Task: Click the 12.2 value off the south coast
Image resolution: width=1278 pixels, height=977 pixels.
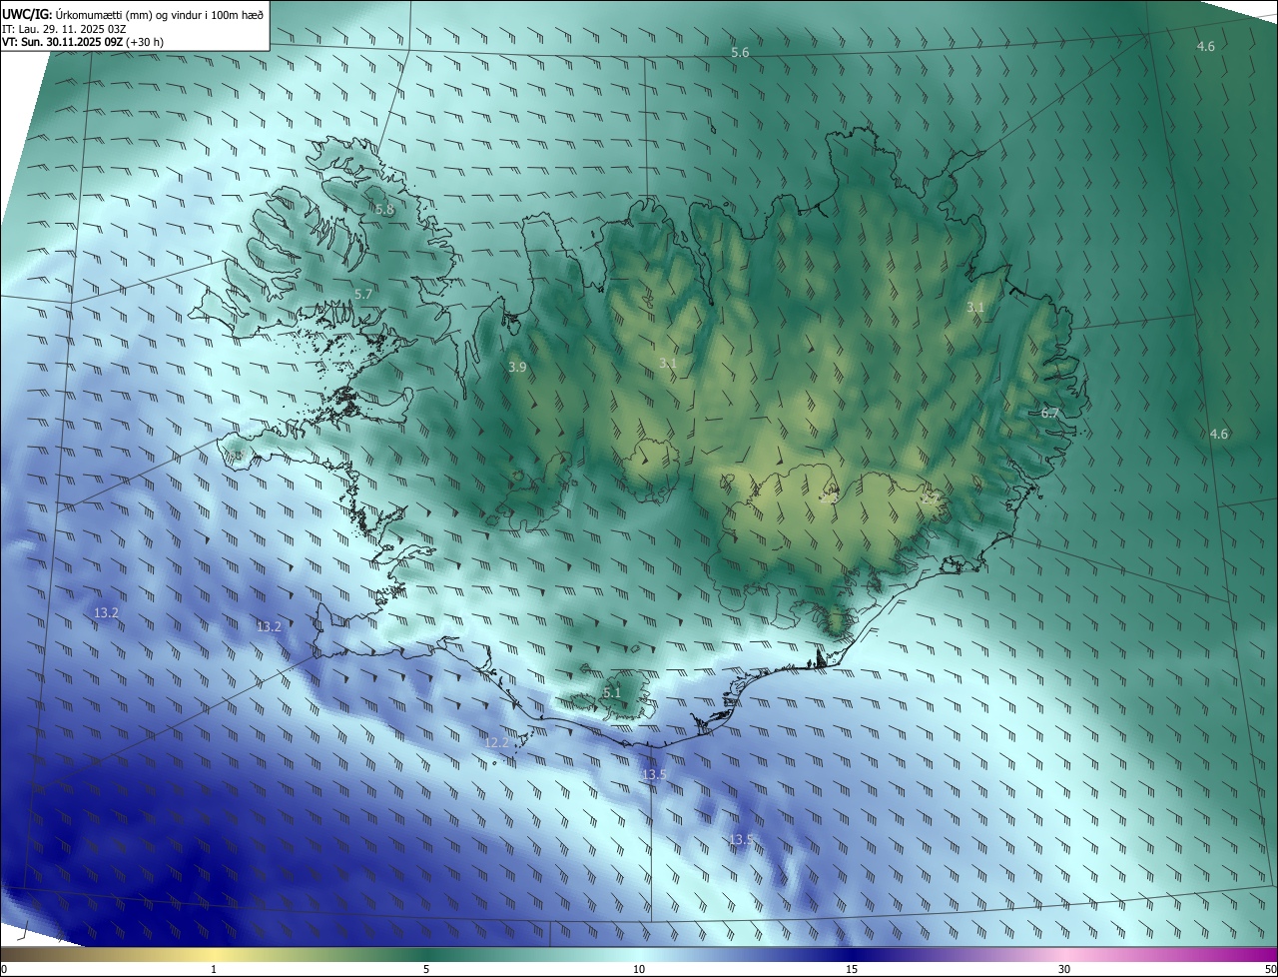Action: (496, 742)
